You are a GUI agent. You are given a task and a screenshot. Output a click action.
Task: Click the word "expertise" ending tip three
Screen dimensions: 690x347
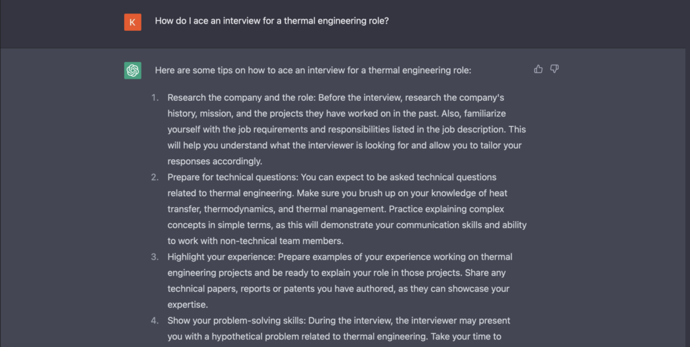click(x=188, y=305)
